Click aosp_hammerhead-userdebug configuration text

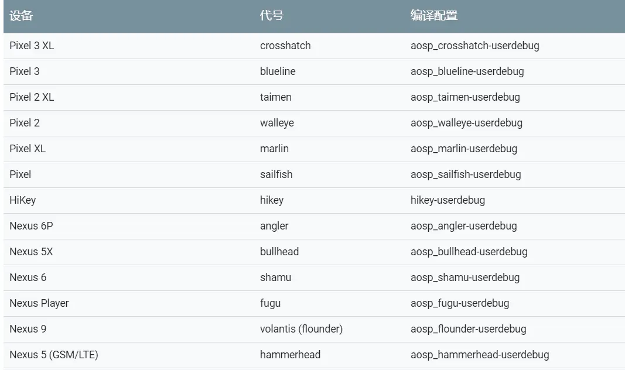tap(480, 355)
